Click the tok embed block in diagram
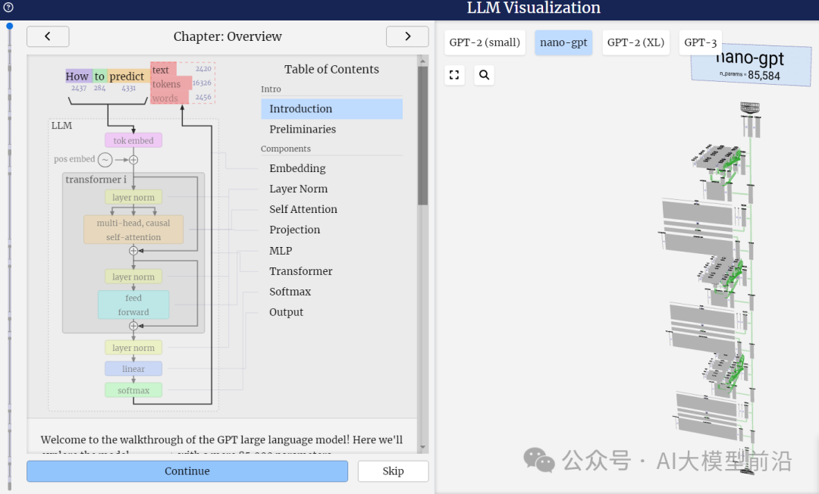Image resolution: width=819 pixels, height=494 pixels. 133,140
